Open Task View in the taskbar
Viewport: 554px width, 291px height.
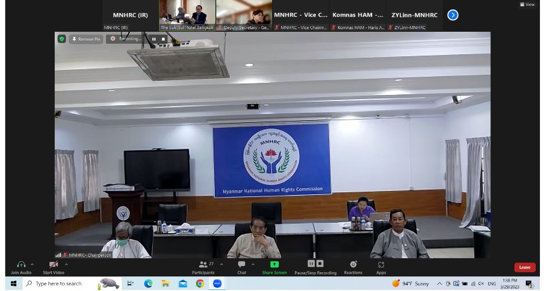(130, 283)
